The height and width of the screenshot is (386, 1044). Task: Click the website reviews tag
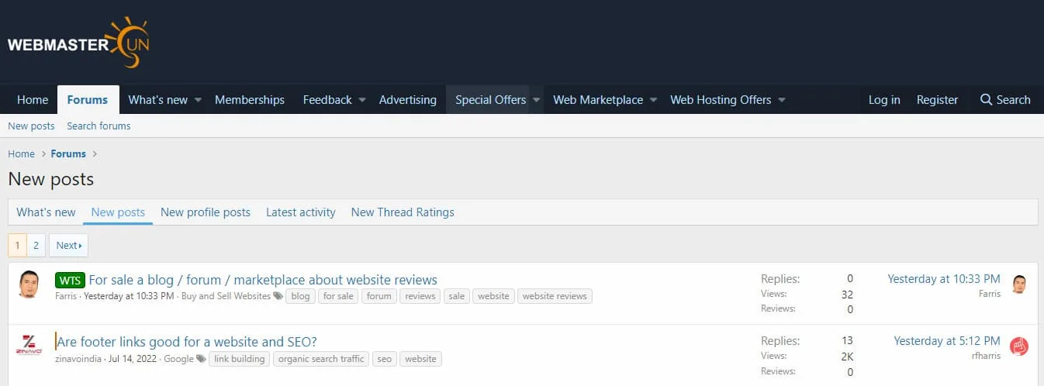coord(555,296)
